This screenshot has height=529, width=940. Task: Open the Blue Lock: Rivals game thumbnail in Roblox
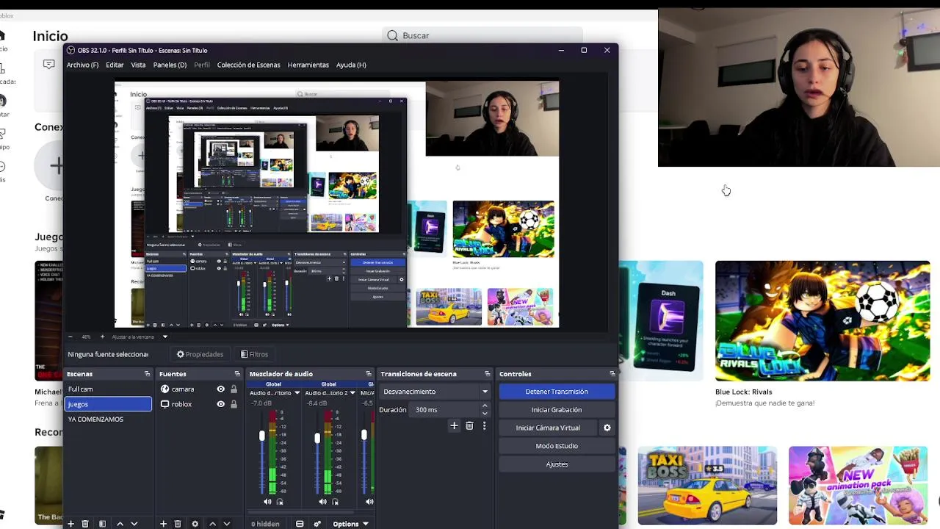click(822, 320)
